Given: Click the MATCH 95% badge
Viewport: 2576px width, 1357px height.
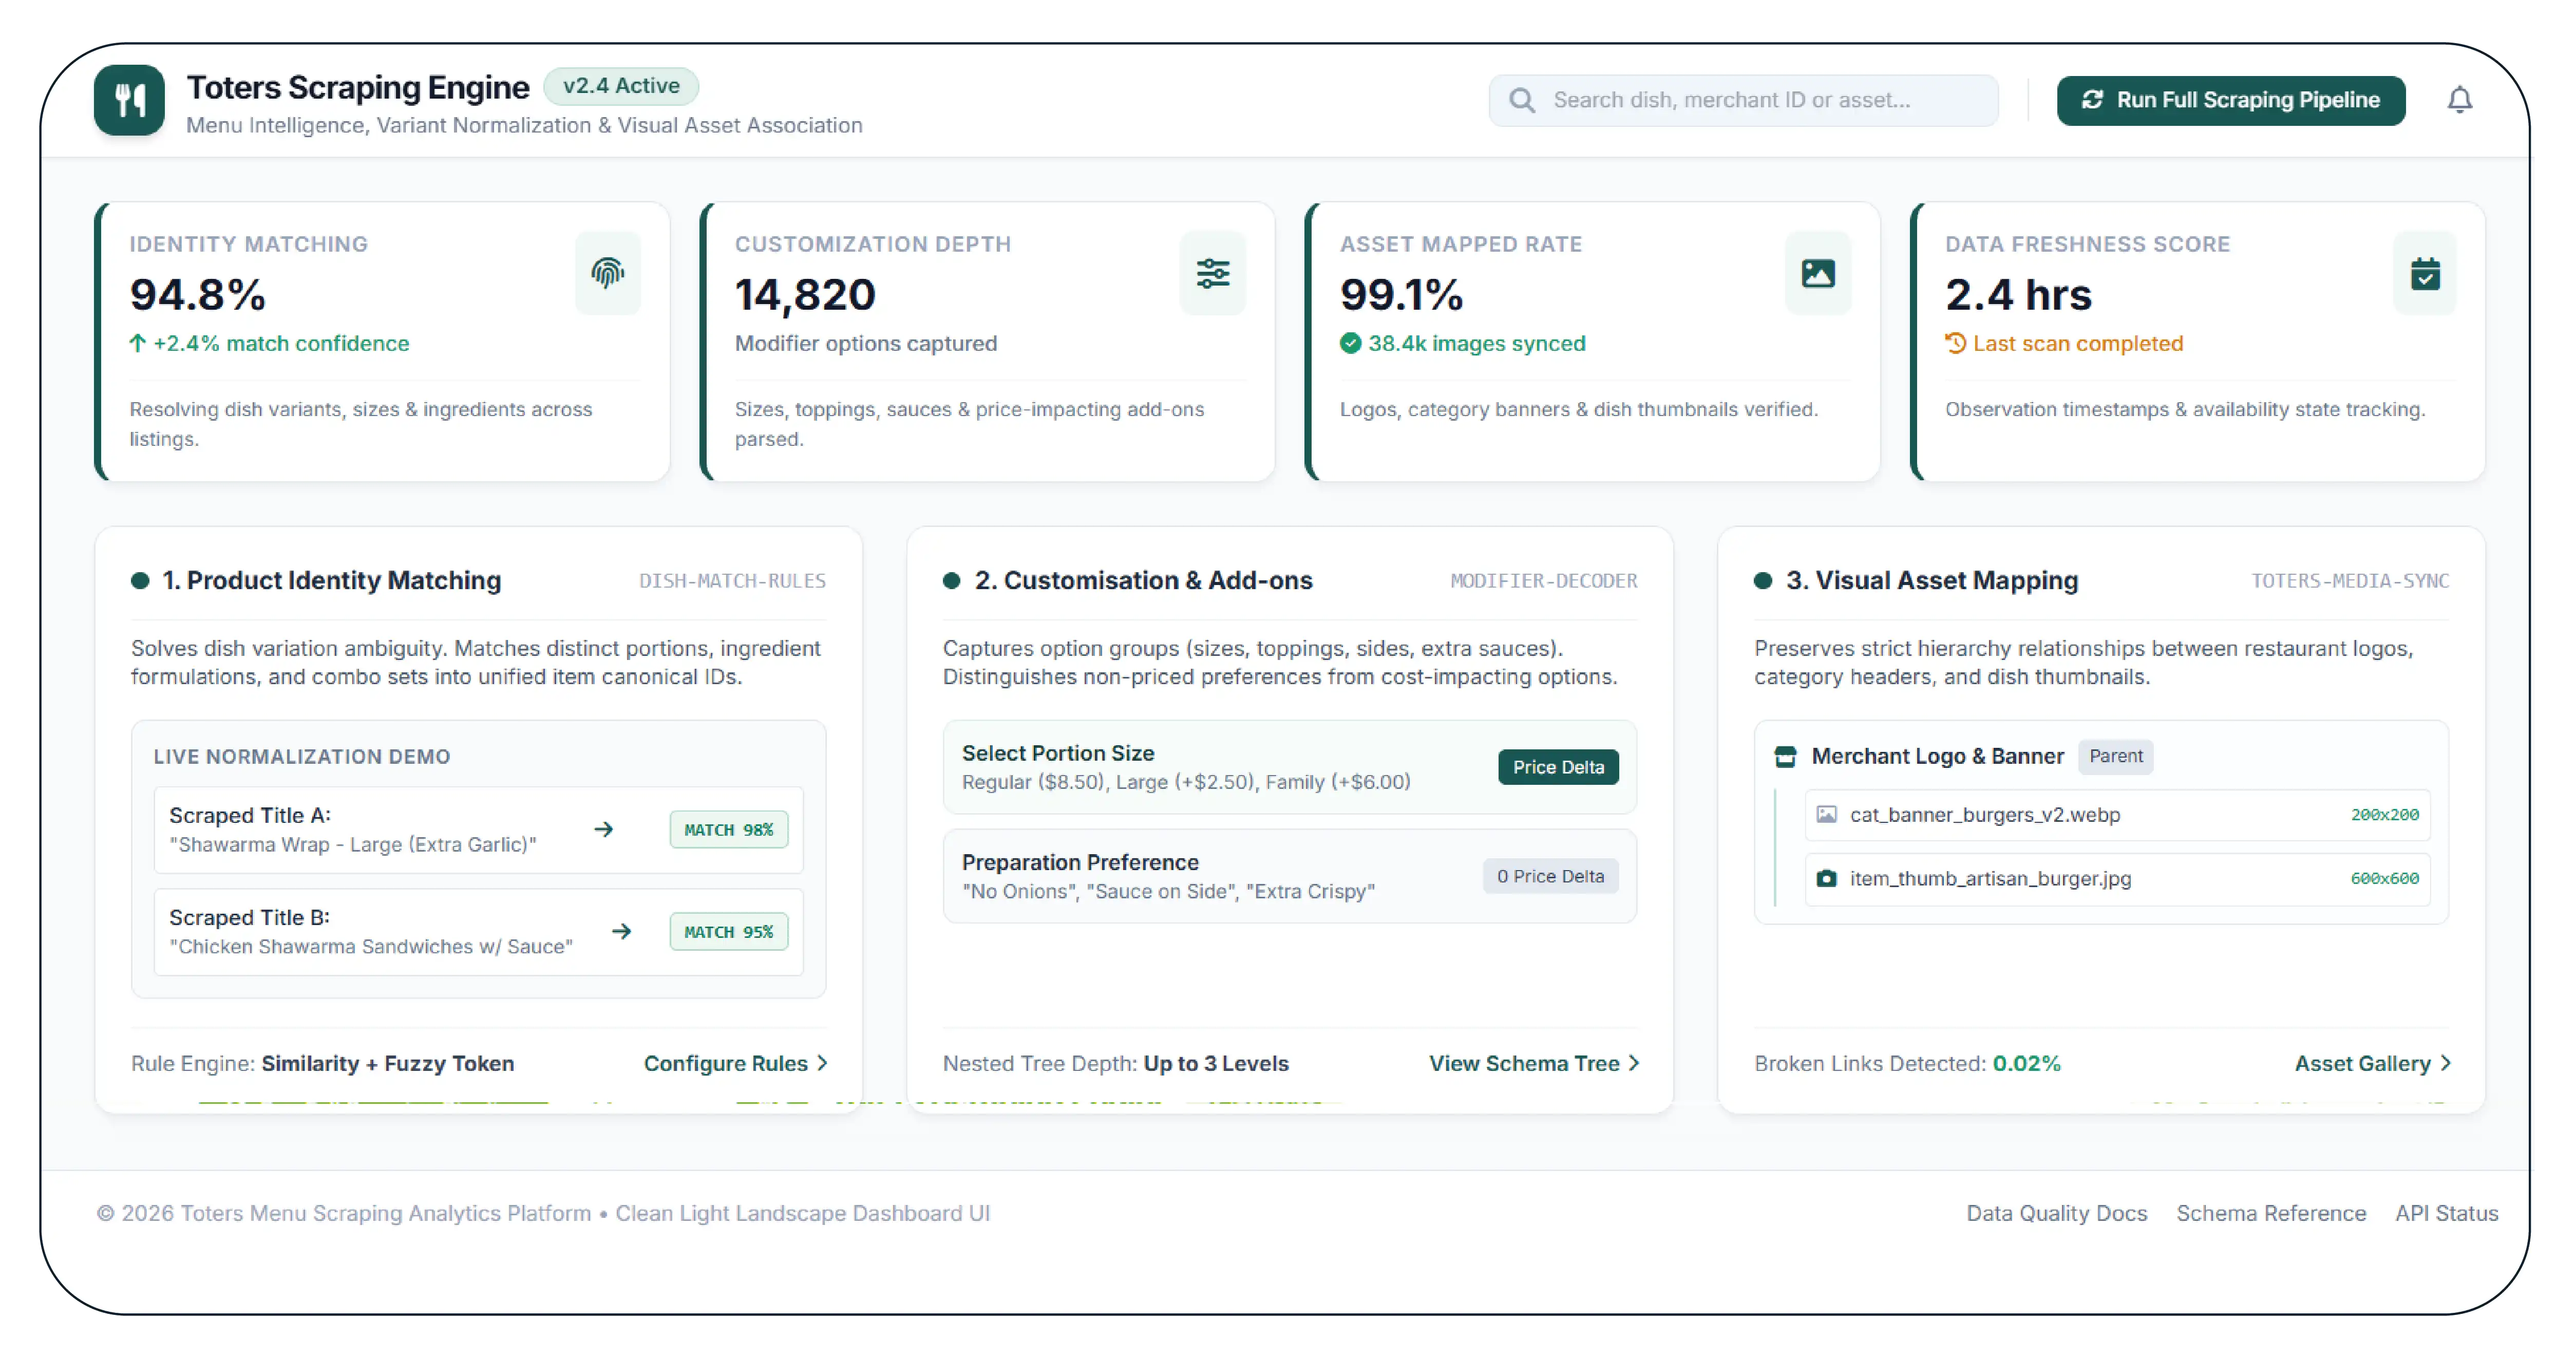Looking at the screenshot, I should (x=728, y=931).
